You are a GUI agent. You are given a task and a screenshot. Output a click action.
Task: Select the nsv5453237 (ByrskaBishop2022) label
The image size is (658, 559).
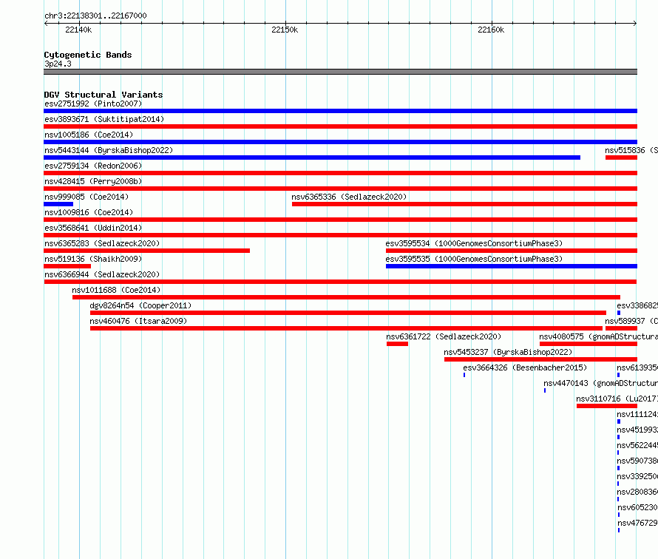(508, 352)
